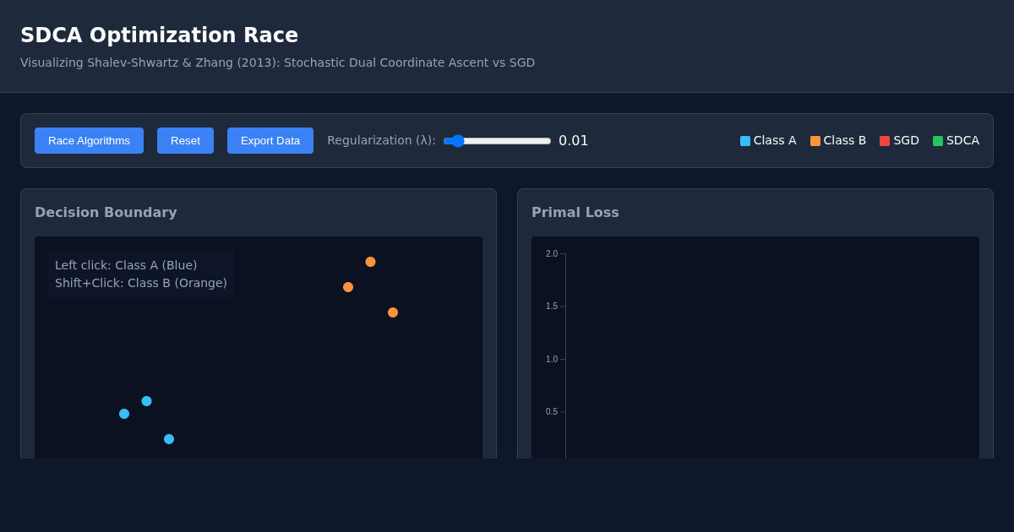
Task: Click the Decision Boundary heading
Action: point(106,213)
